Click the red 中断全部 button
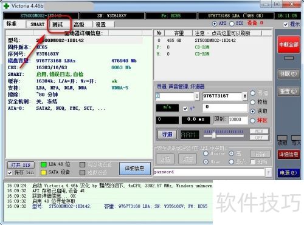The width and height of the screenshot is (304, 225). (x=289, y=44)
